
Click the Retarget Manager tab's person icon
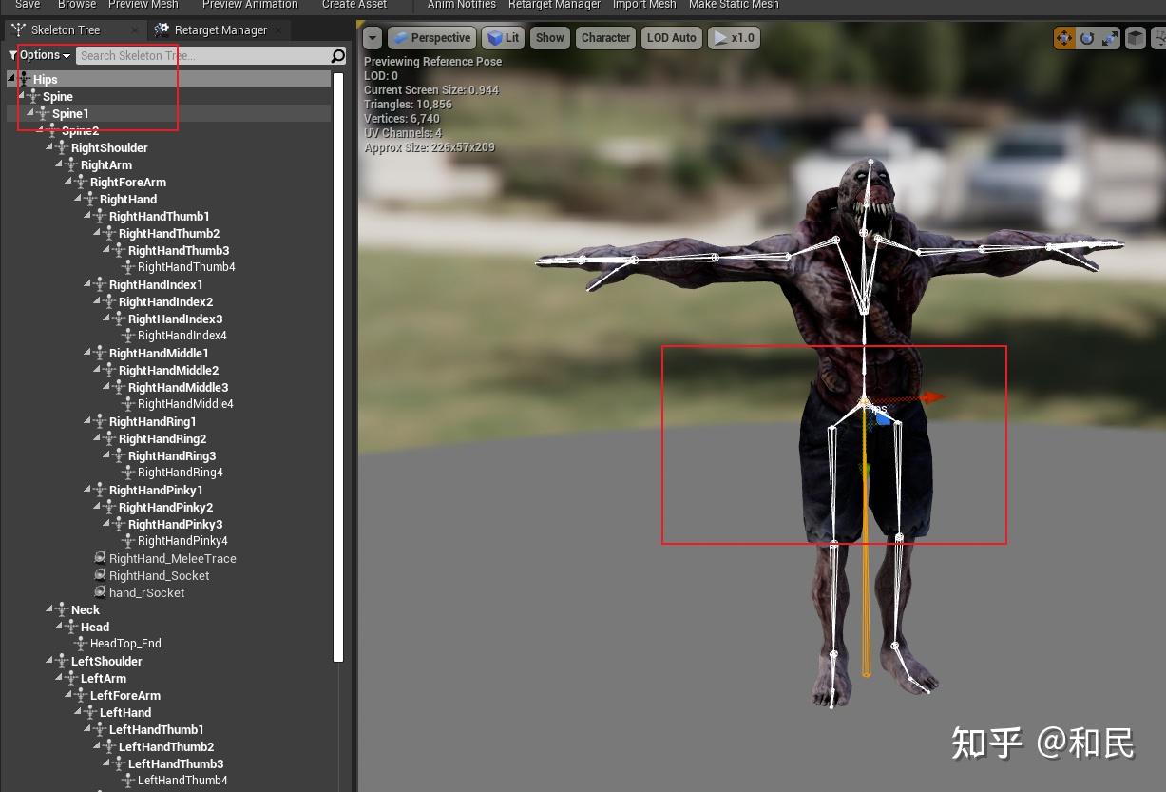pos(161,29)
